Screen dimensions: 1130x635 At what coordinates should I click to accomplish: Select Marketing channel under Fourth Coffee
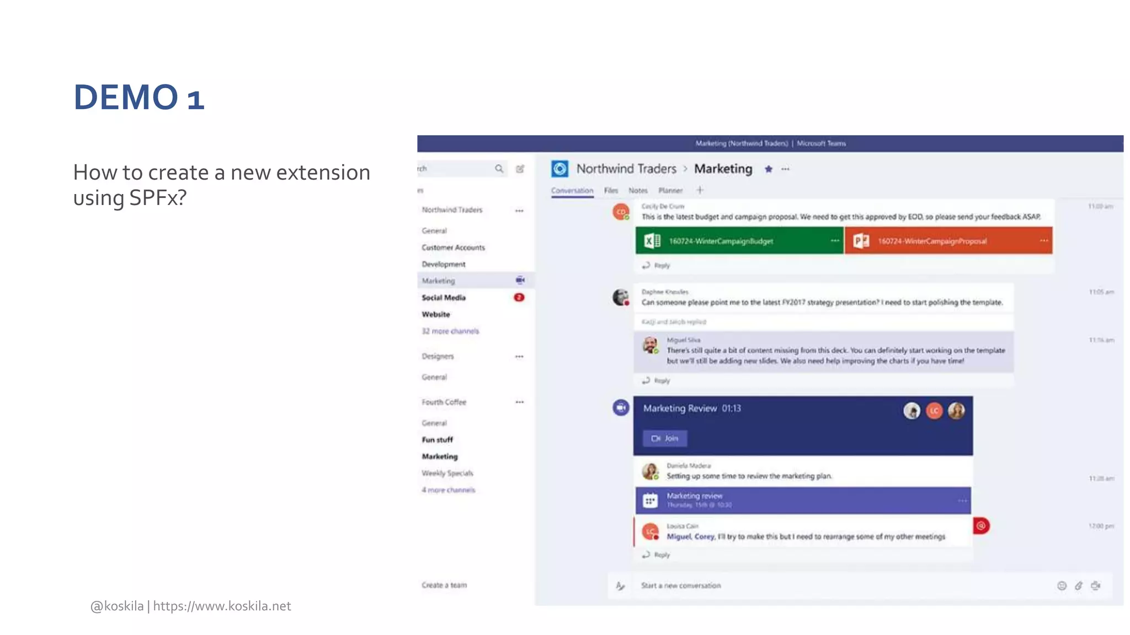click(x=440, y=456)
